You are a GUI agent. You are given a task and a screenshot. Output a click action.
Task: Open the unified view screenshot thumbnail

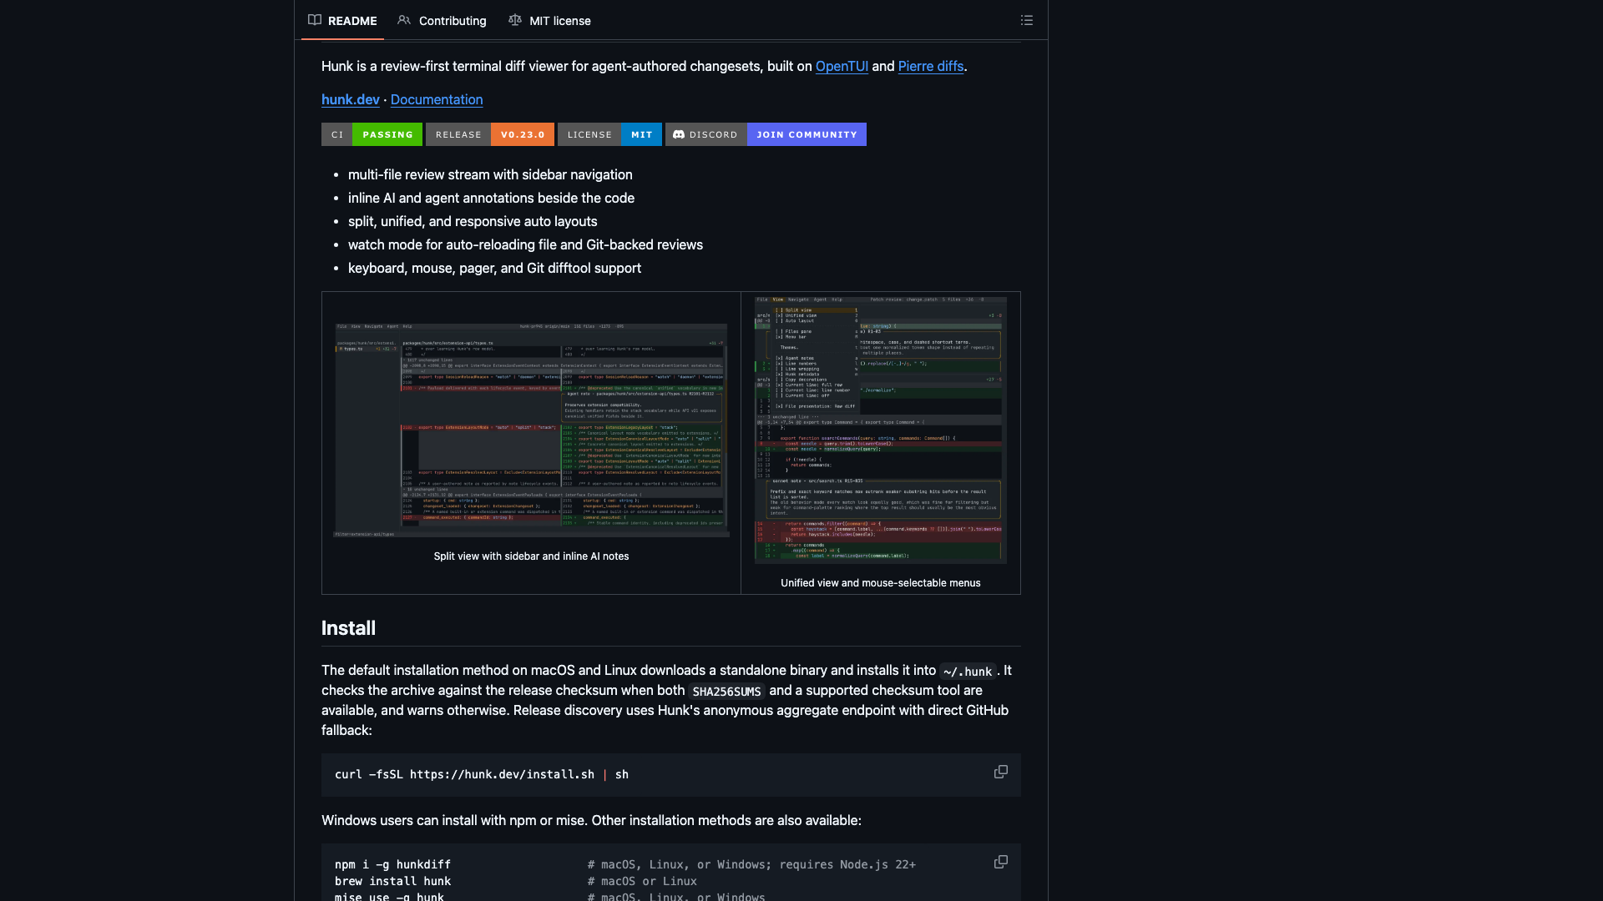881,430
